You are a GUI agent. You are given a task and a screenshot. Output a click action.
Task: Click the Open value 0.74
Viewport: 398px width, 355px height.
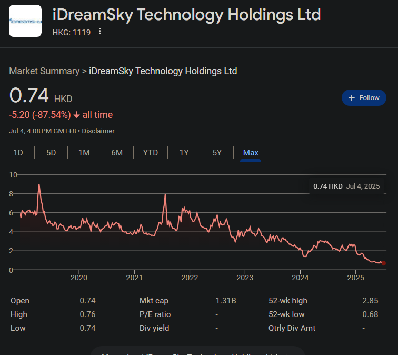(87, 301)
